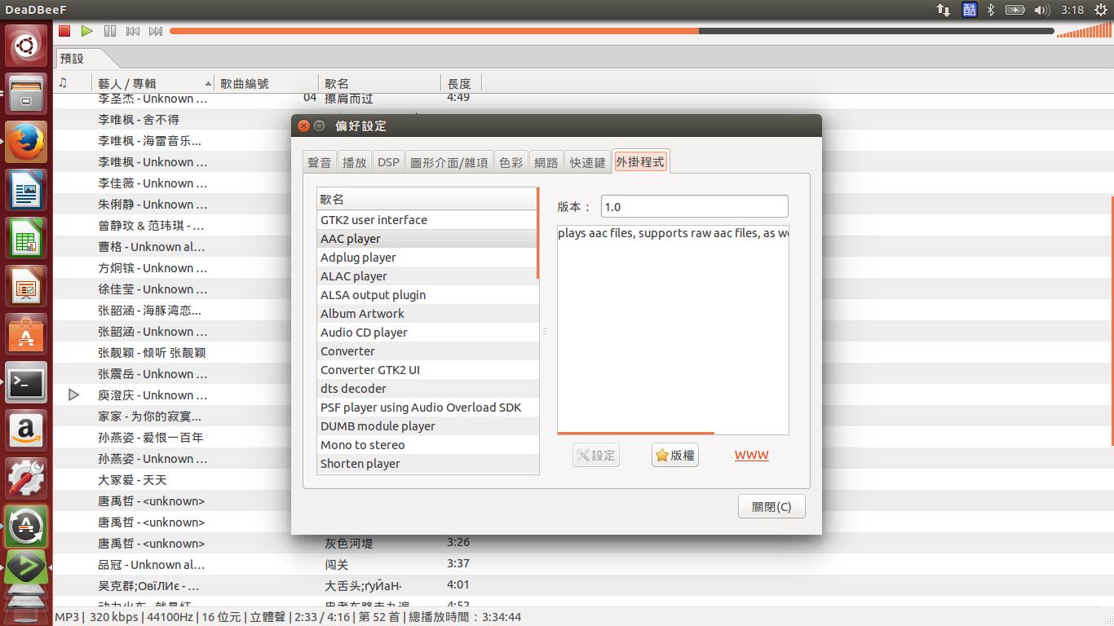Screen dimensions: 1114x626
Task: Open the input method indicator
Action: 969,10
